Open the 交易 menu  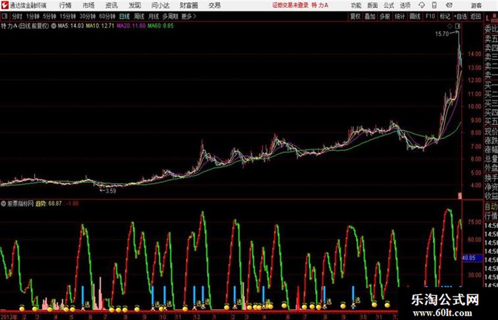[214, 5]
